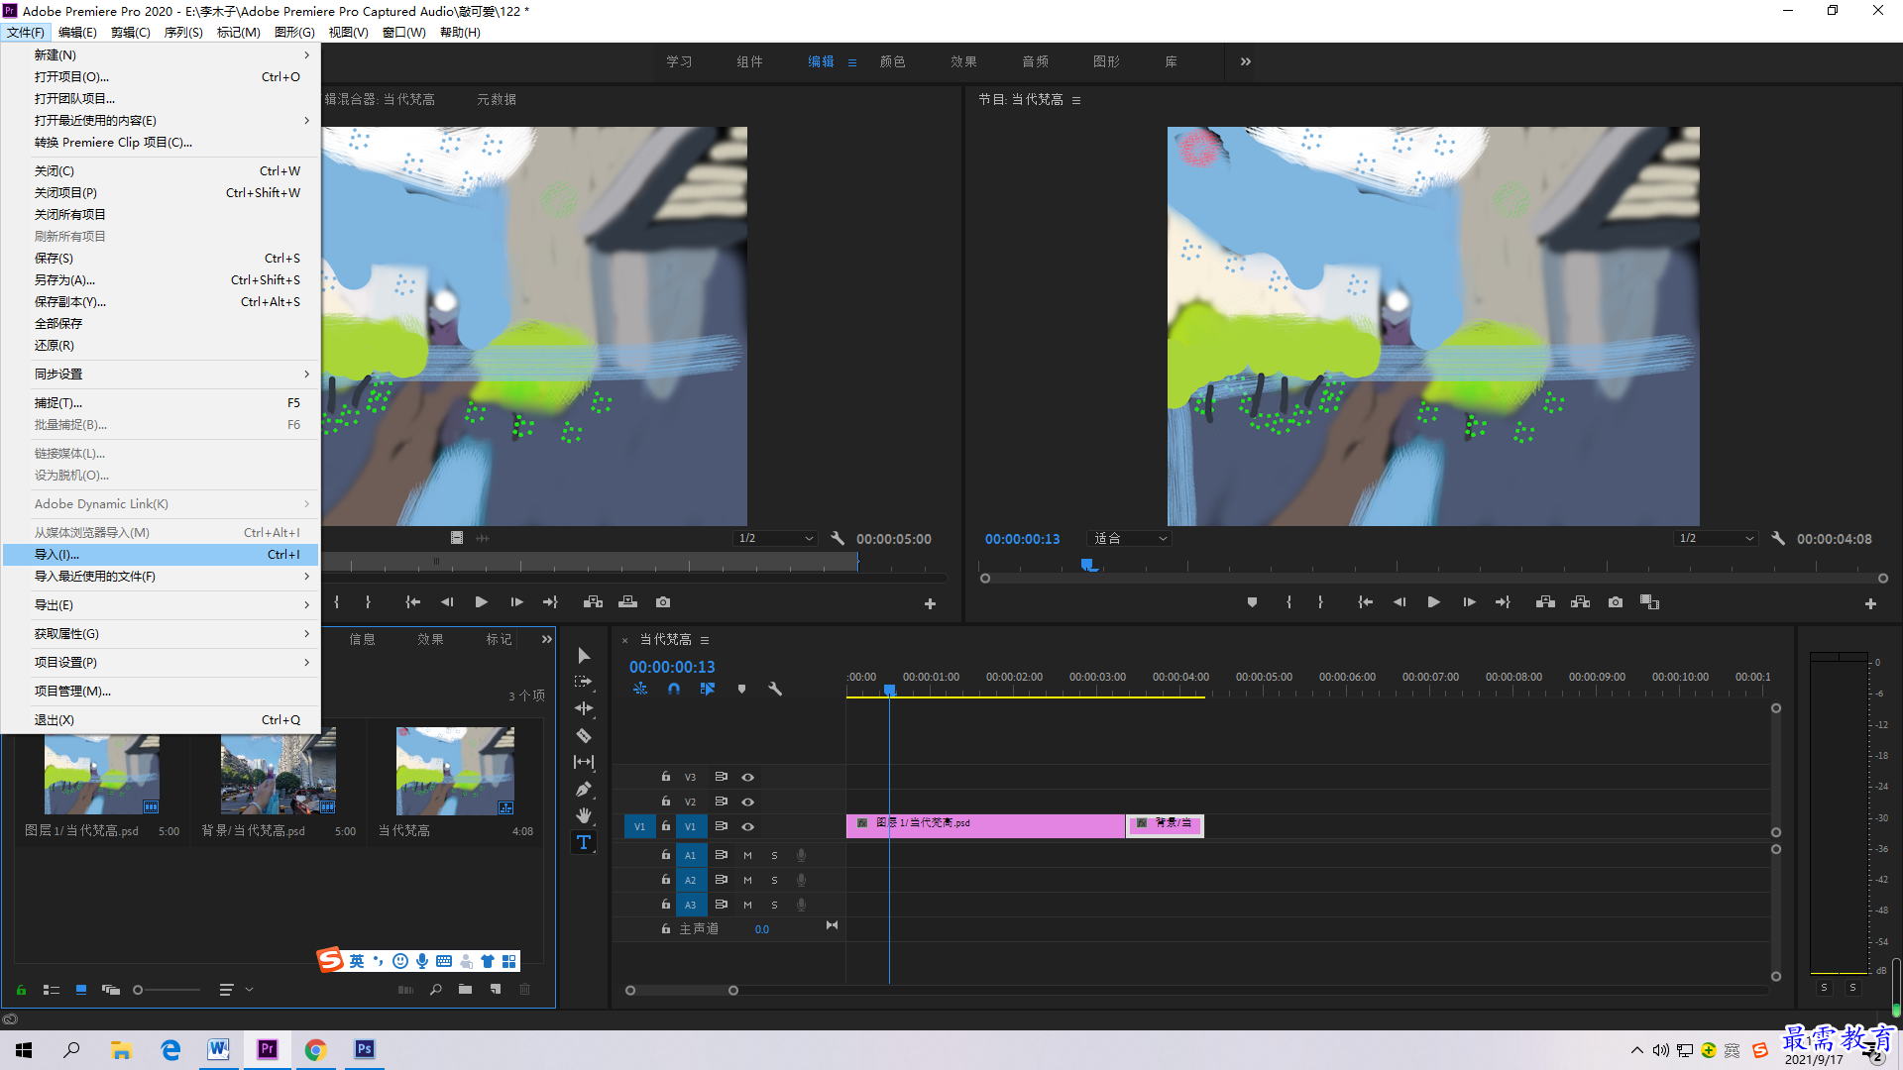
Task: Expand project panel tabs overflow
Action: pyautogui.click(x=546, y=639)
